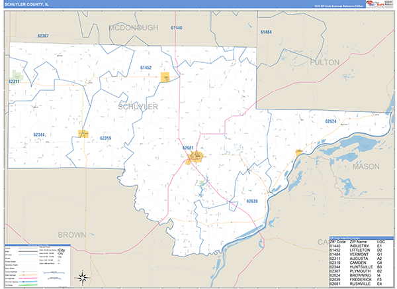Click the large 'City' sample in legend
The image size is (397, 289).
click(62, 250)
